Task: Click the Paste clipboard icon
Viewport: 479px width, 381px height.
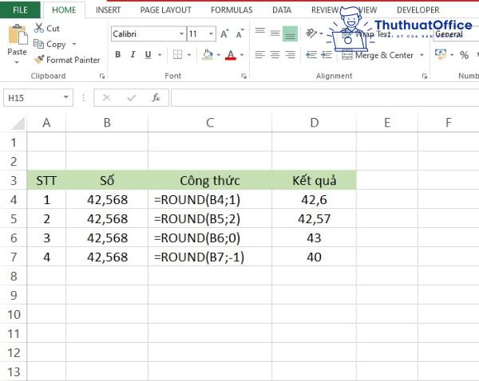Action: [18, 35]
